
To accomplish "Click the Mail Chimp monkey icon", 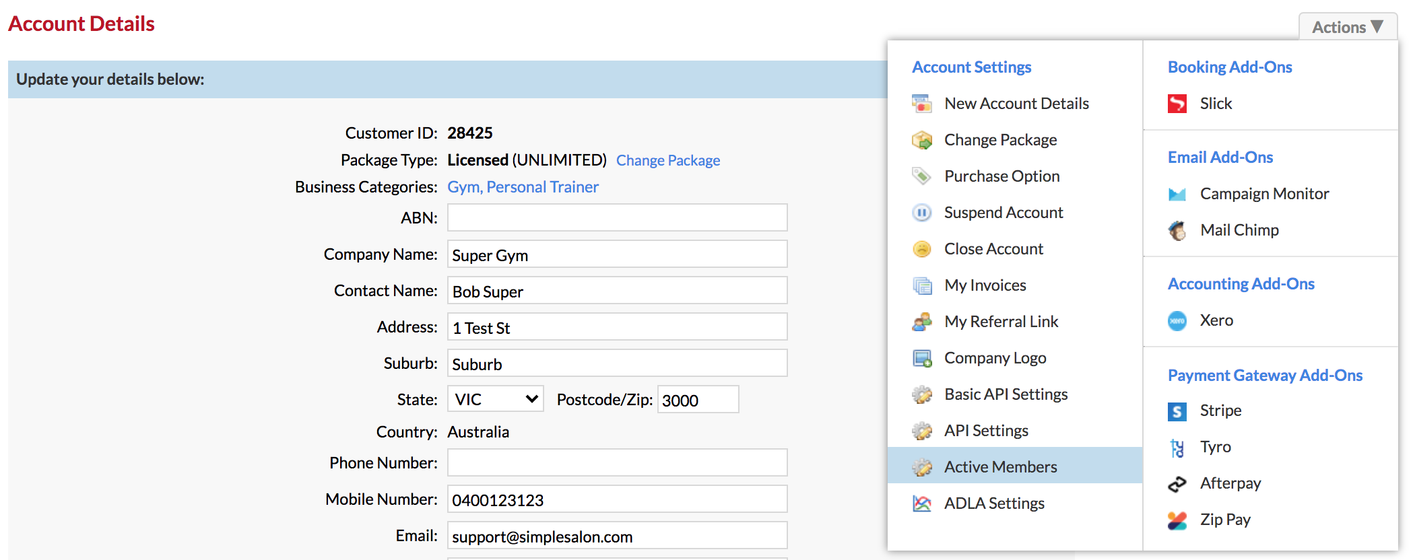I will [x=1177, y=230].
